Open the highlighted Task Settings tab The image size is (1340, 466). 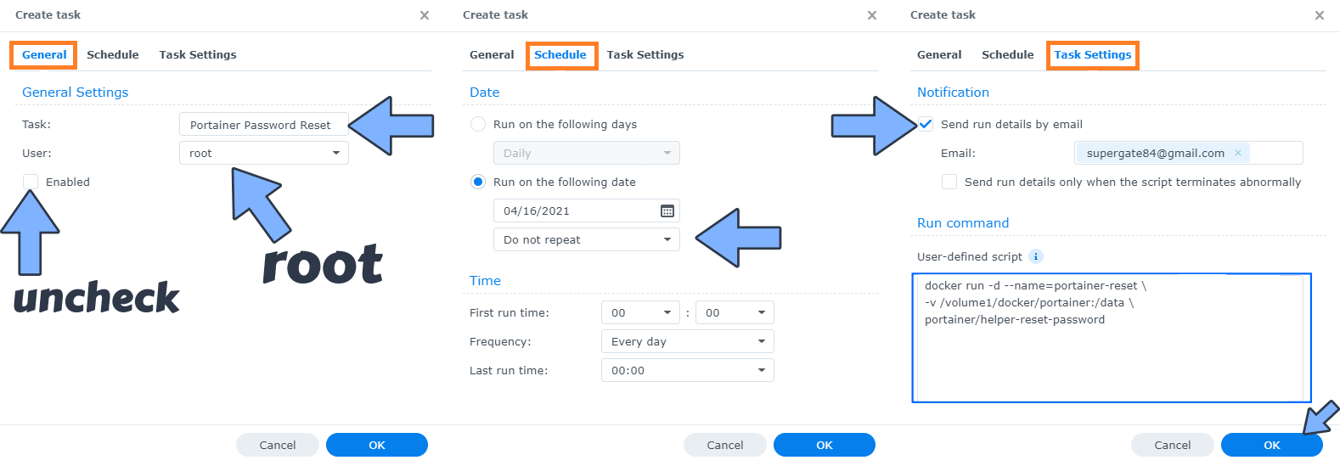pos(1092,55)
